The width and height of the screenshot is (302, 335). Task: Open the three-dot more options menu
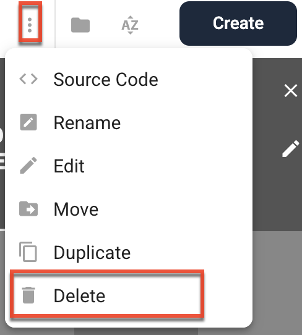(30, 25)
